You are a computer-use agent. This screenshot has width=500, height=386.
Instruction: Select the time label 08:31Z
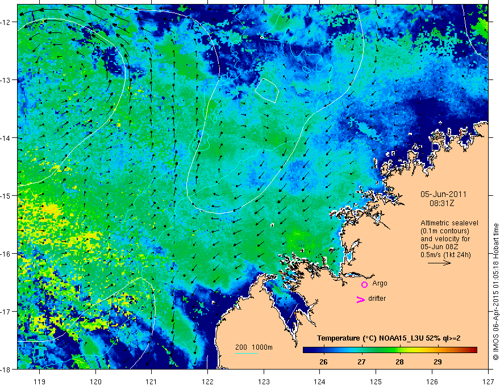coord(441,203)
